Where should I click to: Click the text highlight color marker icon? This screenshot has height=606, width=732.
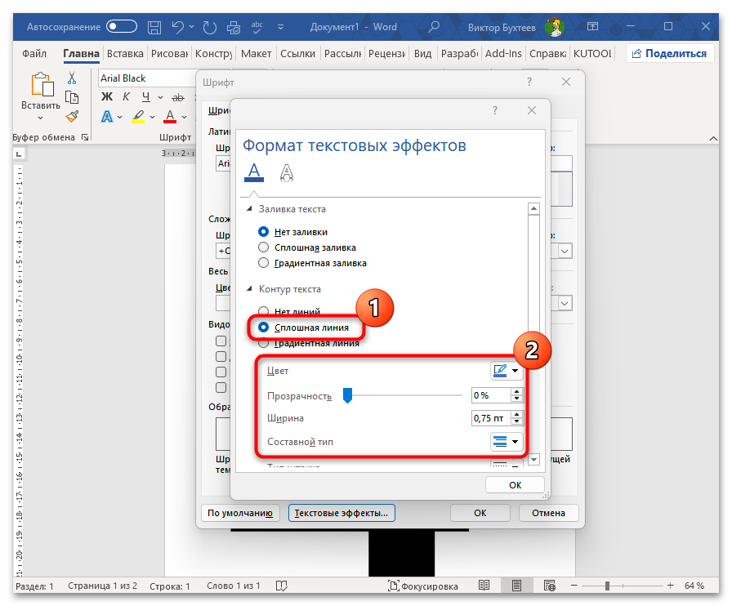[139, 116]
